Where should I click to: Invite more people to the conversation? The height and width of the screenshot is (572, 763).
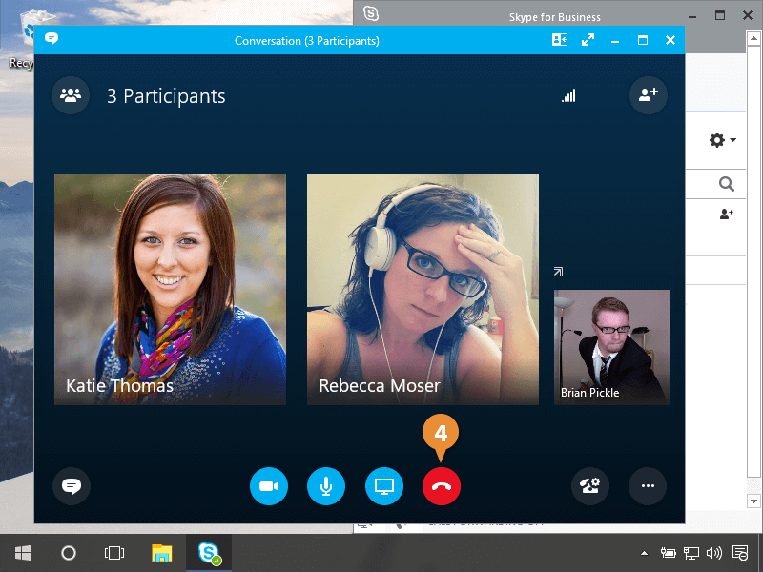click(649, 95)
